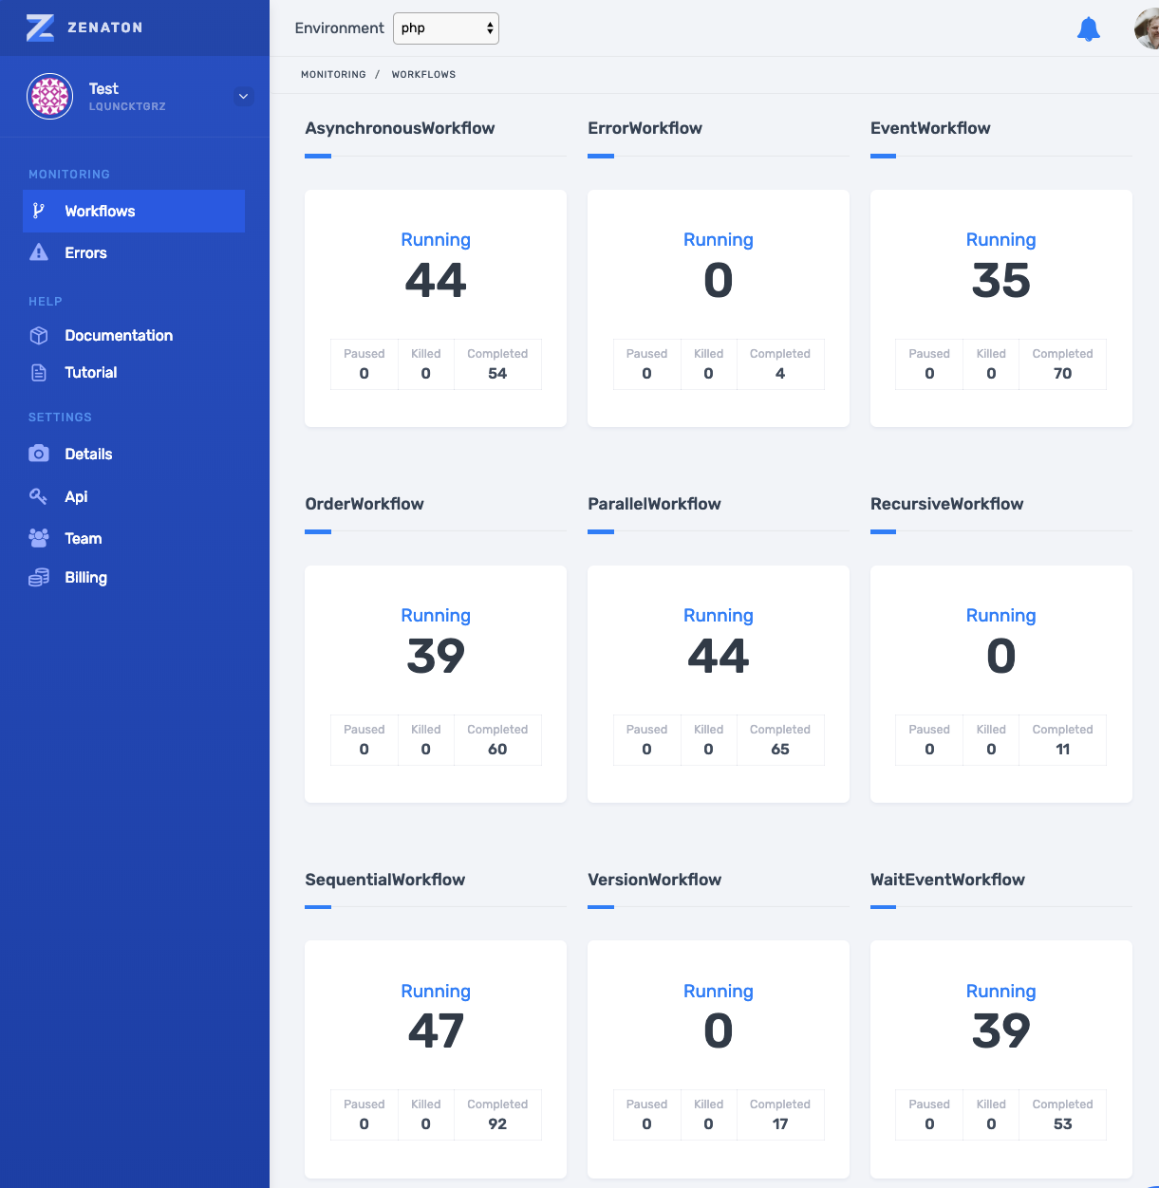Click the Errors warning triangle icon

[39, 252]
